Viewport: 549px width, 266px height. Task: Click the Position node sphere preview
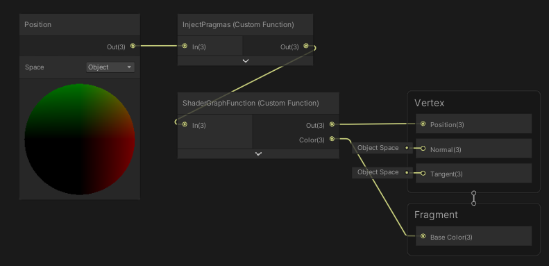[x=80, y=139]
